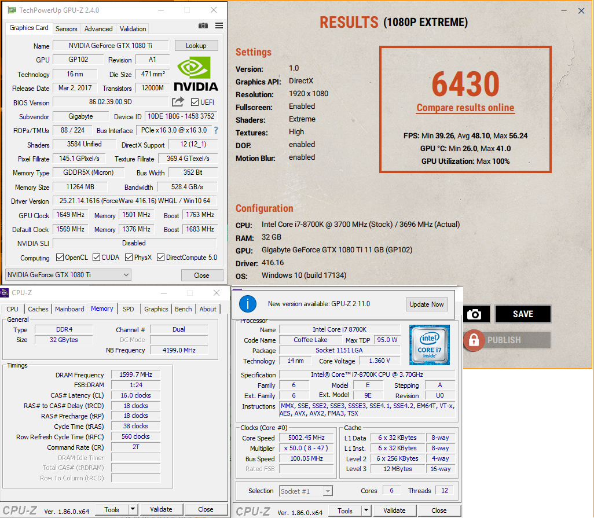The image size is (594, 518).
Task: Click the benchmark screenshot camera button
Action: 474,314
